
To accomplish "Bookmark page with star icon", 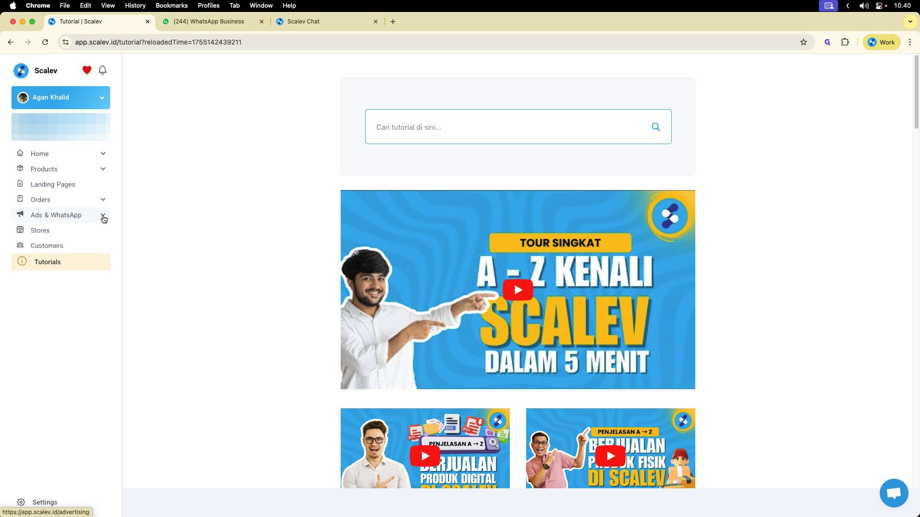I will tap(804, 42).
